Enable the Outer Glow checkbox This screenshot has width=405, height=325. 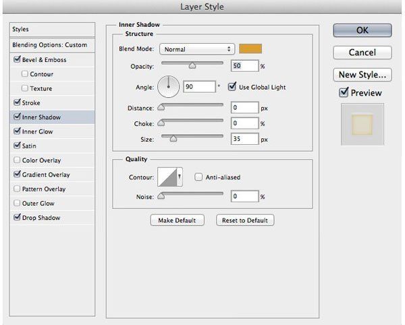coord(17,203)
